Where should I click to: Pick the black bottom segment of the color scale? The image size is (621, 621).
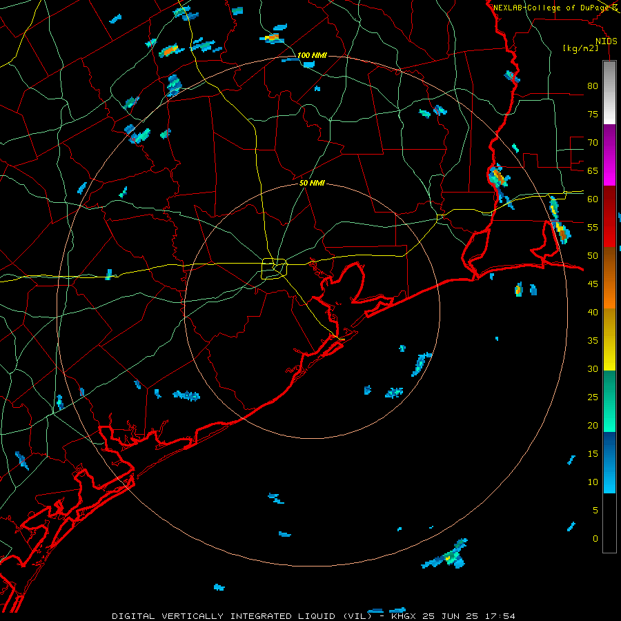click(609, 522)
